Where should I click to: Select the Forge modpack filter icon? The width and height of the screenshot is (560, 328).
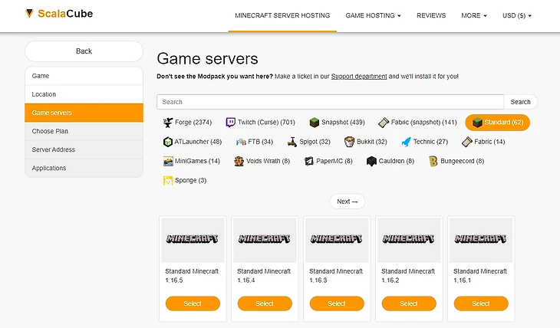[x=168, y=123]
